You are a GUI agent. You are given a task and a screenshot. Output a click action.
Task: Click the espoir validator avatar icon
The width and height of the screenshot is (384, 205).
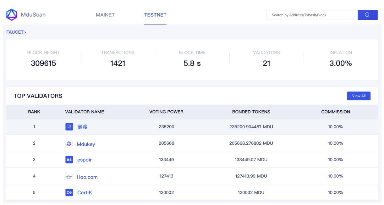pyautogui.click(x=69, y=160)
